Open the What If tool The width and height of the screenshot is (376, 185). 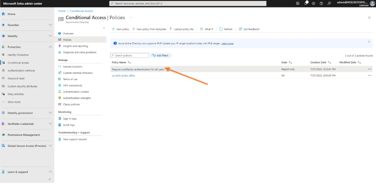point(206,29)
